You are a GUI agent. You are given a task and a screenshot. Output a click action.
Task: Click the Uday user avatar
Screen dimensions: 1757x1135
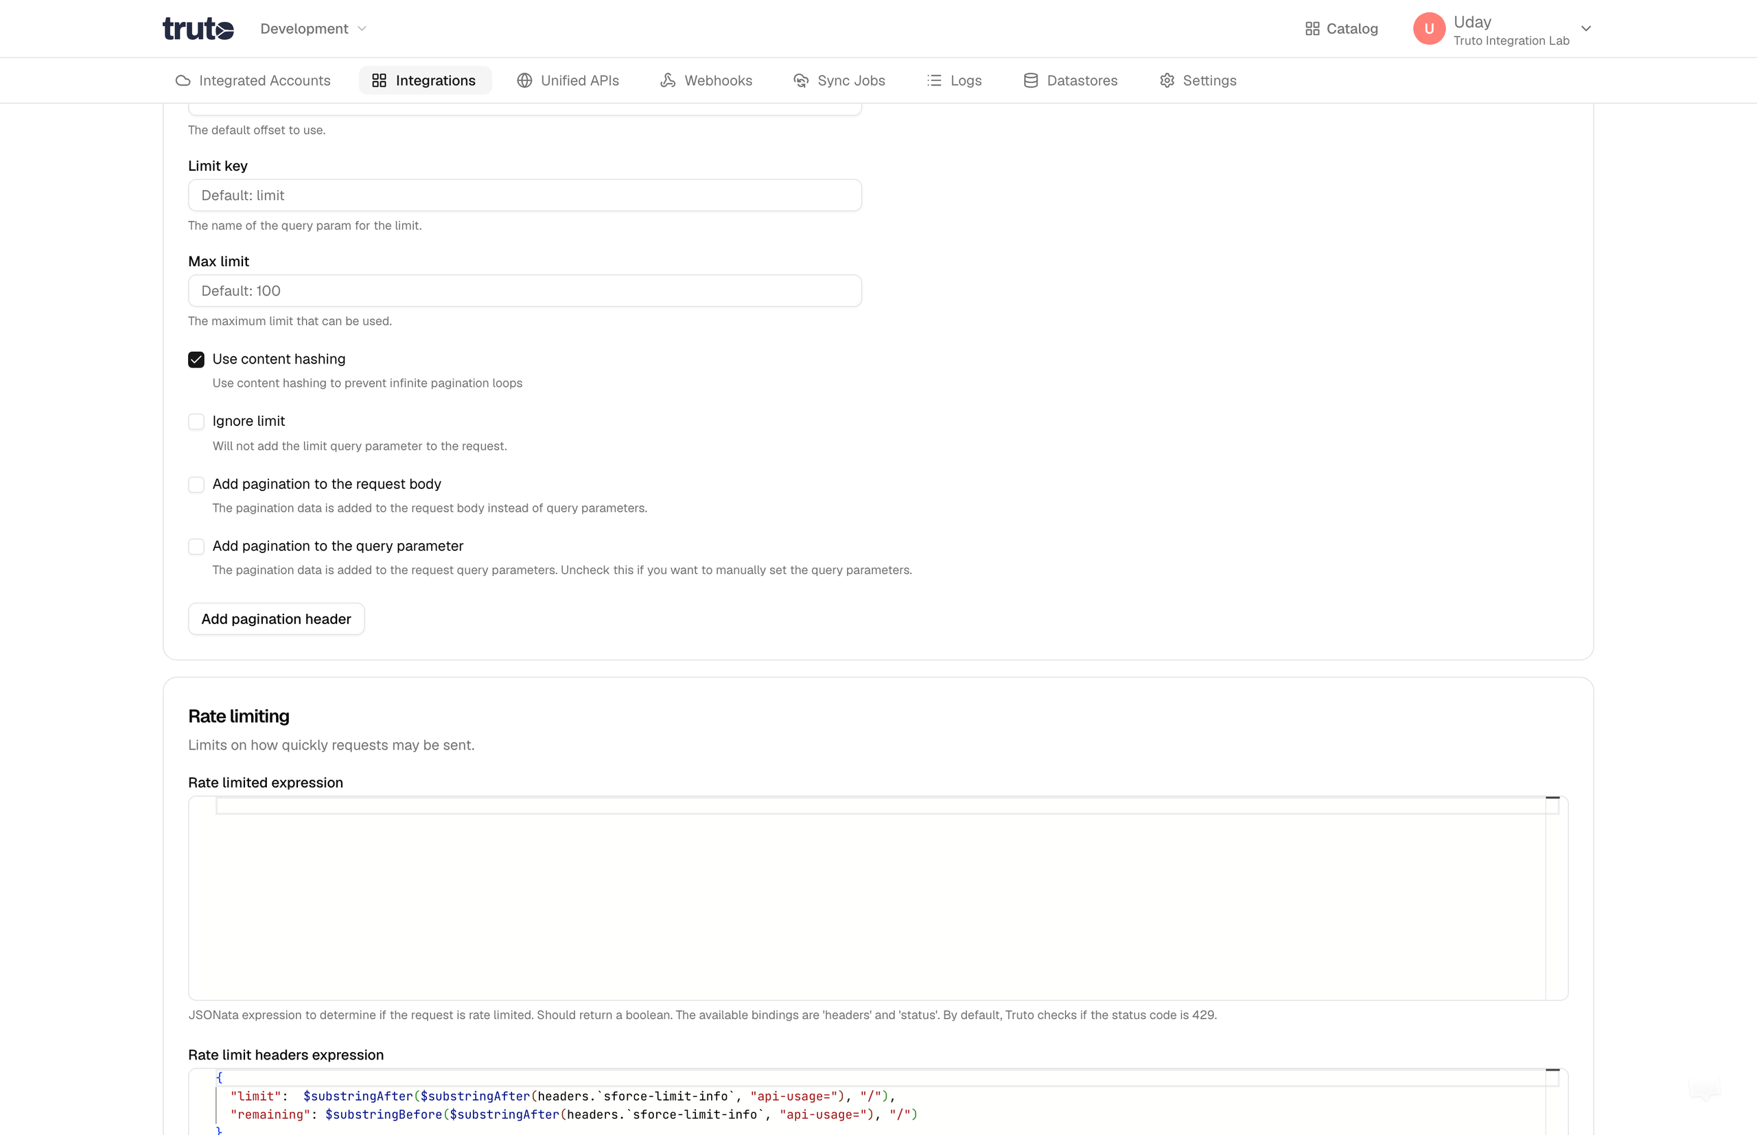[1429, 29]
